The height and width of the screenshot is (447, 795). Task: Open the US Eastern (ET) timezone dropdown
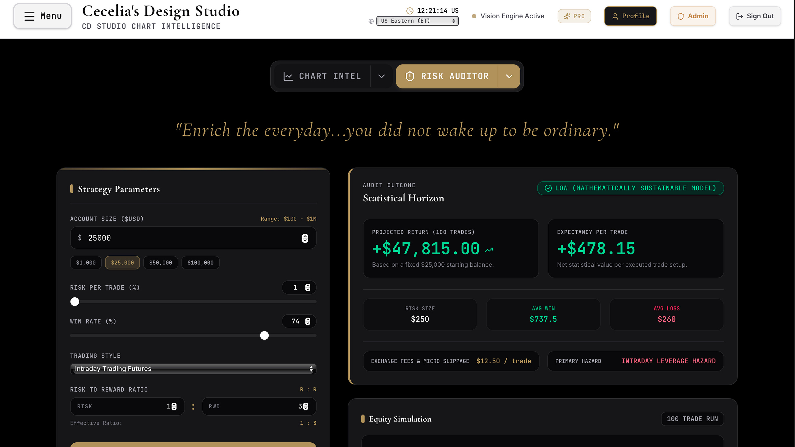[x=417, y=21]
